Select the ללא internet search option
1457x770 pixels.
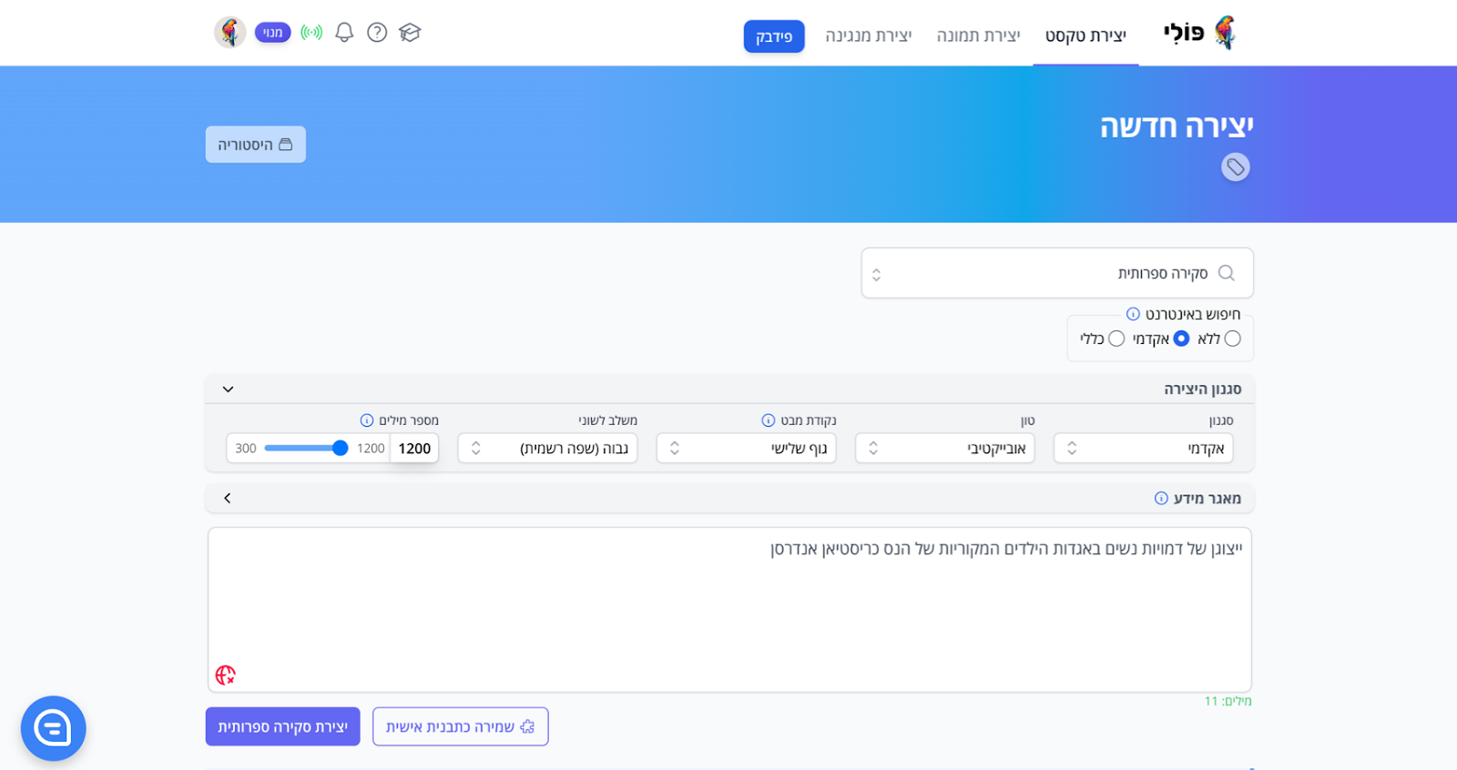coord(1232,339)
